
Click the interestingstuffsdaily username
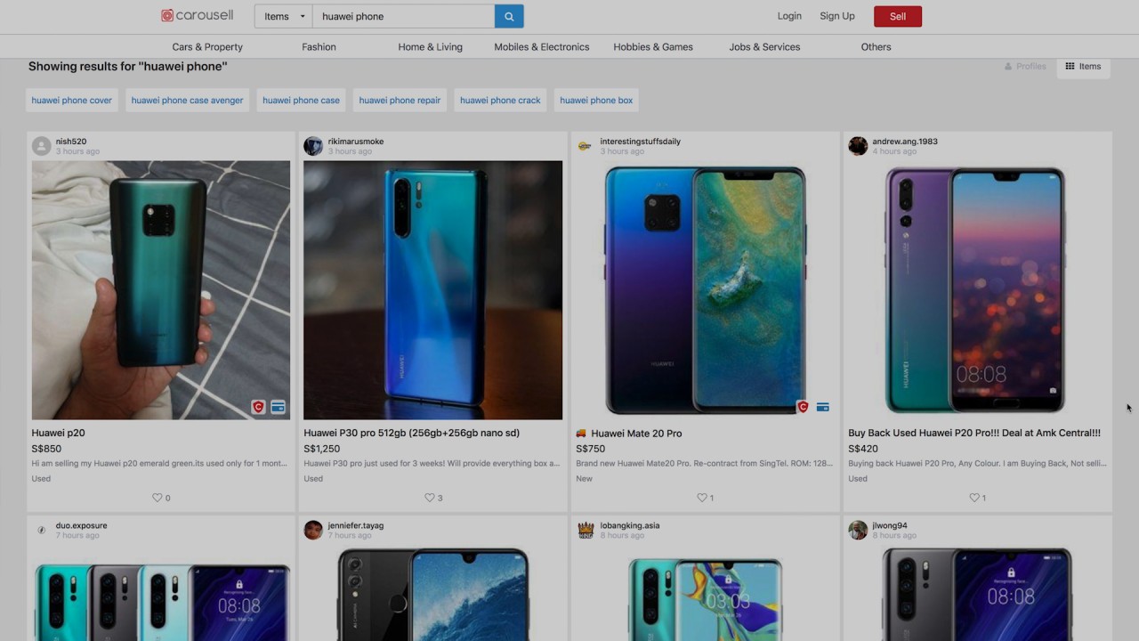640,142
